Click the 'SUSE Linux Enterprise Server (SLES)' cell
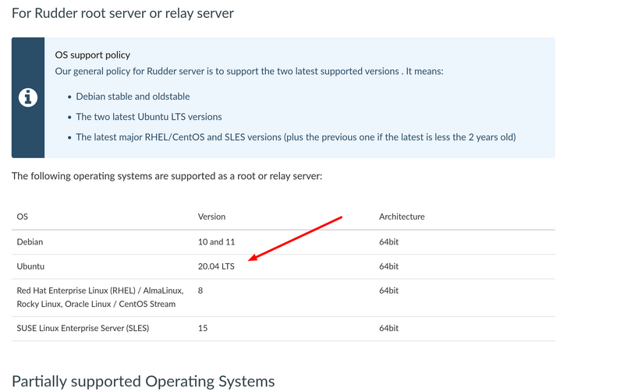 pos(83,328)
